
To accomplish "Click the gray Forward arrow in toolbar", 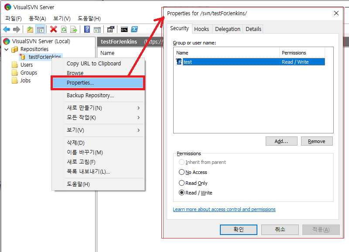I will point(17,29).
